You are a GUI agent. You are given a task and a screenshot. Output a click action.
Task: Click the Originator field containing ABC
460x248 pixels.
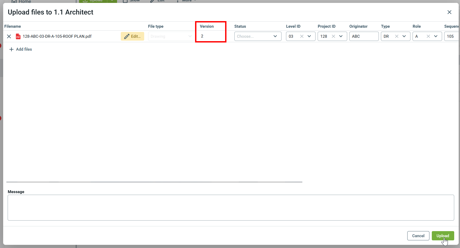364,36
